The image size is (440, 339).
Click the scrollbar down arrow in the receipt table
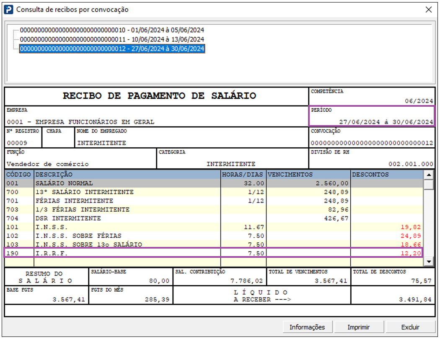(x=429, y=262)
